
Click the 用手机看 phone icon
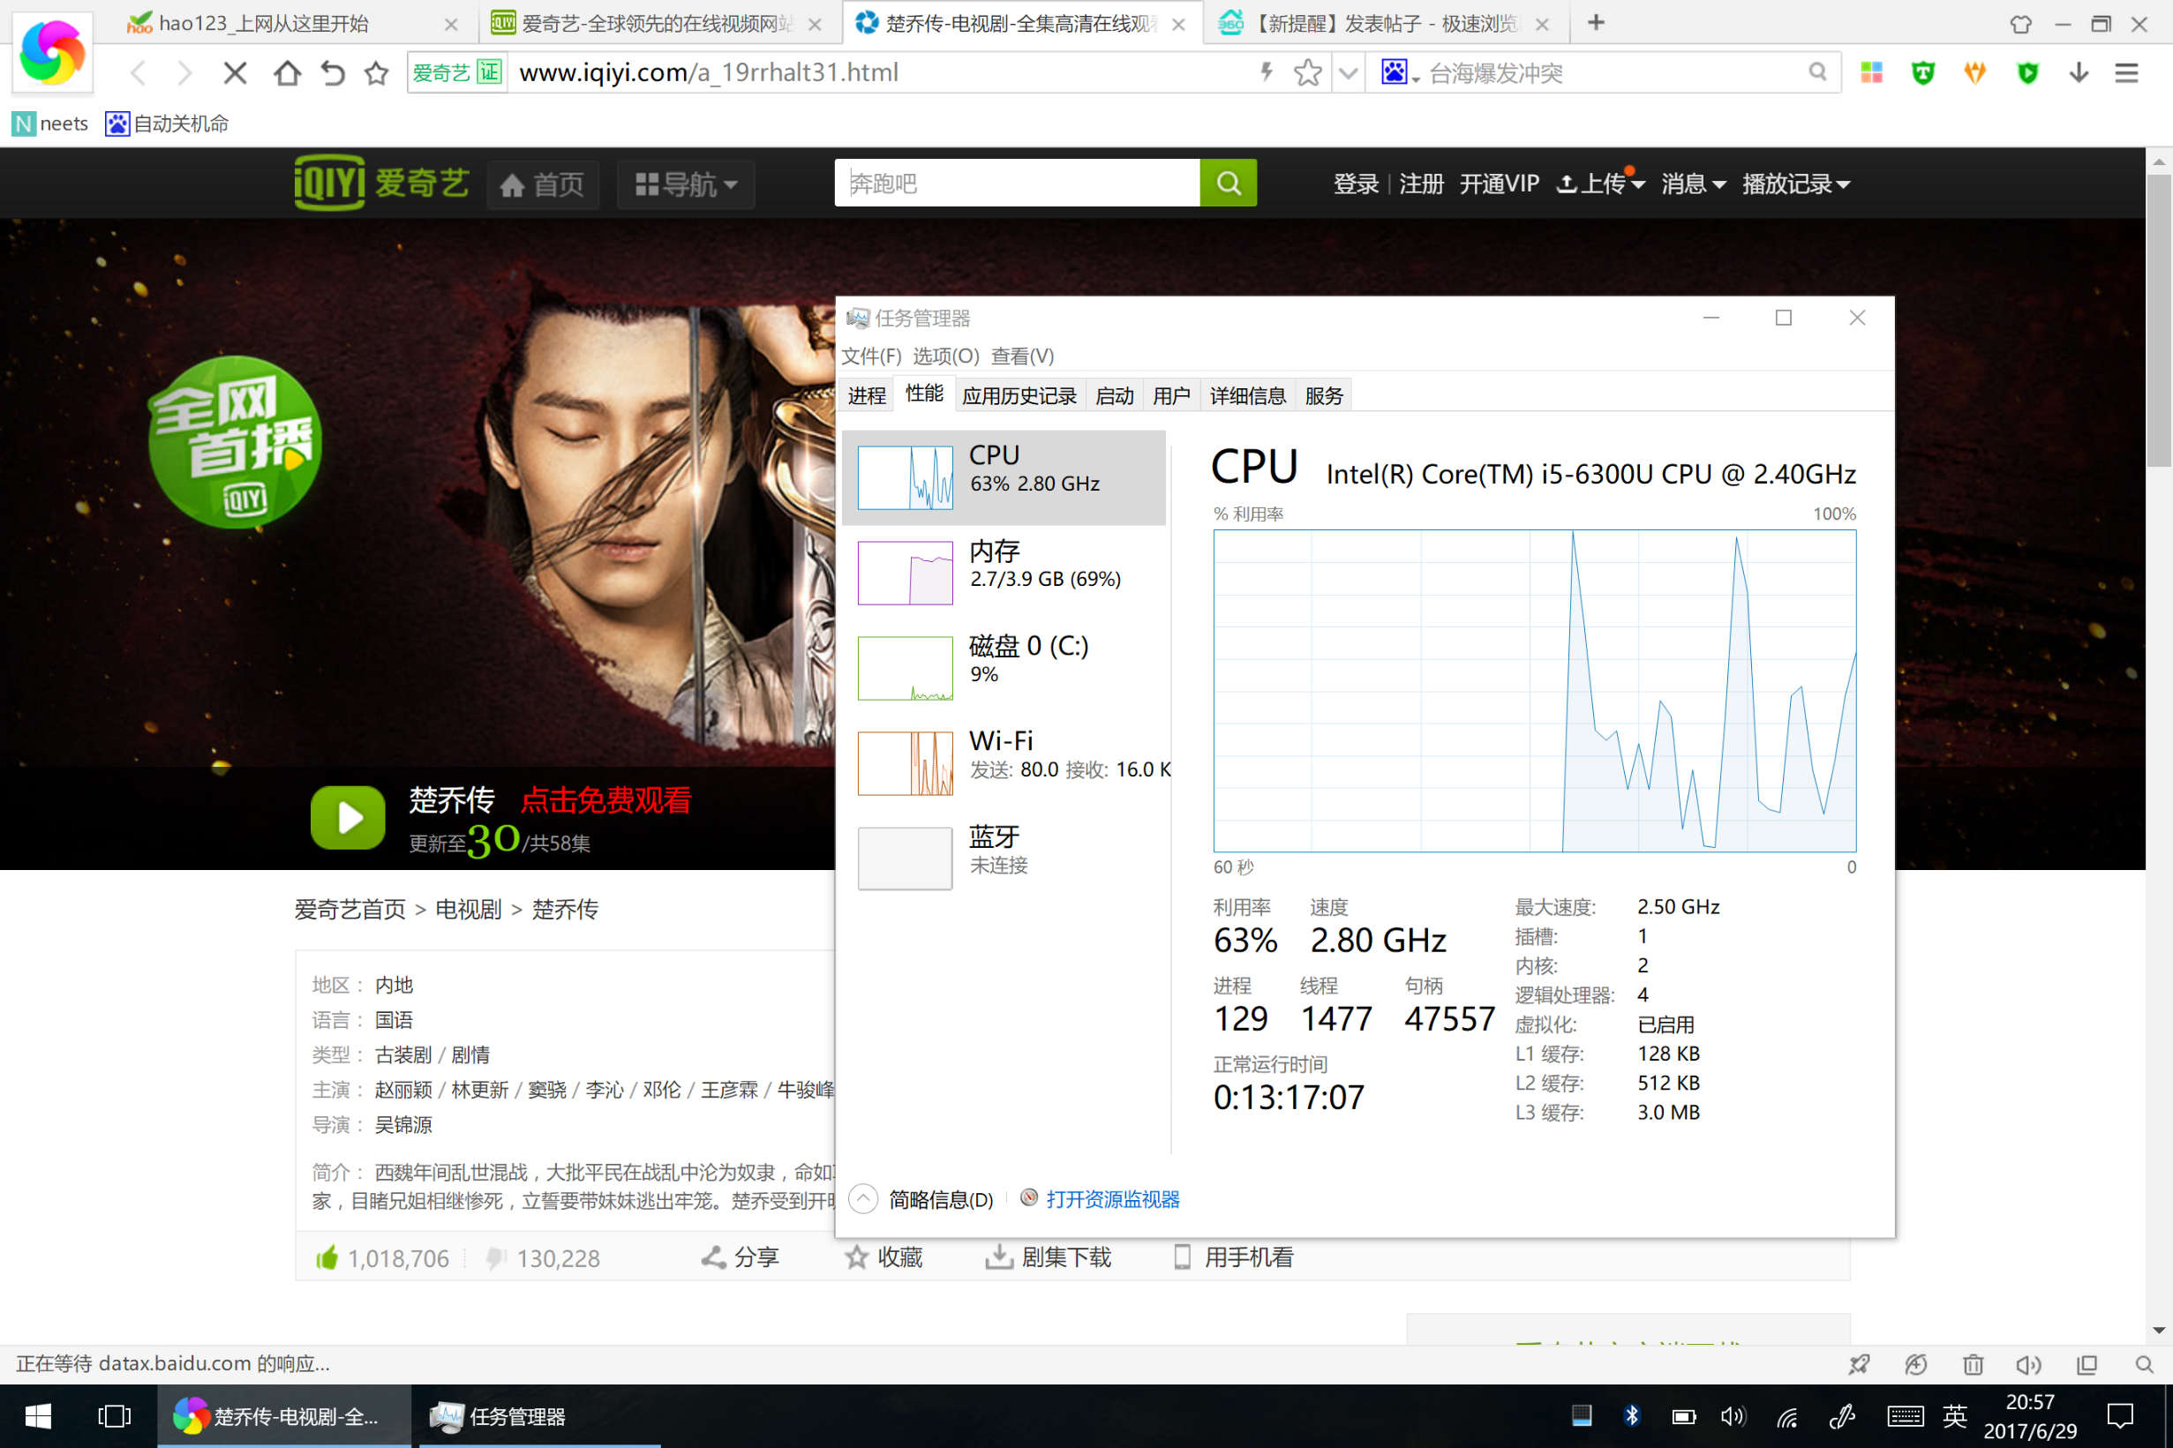(1183, 1257)
